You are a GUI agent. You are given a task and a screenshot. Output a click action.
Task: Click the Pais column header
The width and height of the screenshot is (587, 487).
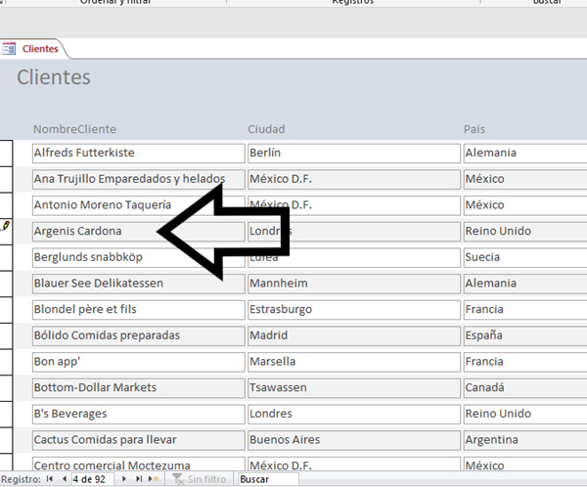pos(474,129)
